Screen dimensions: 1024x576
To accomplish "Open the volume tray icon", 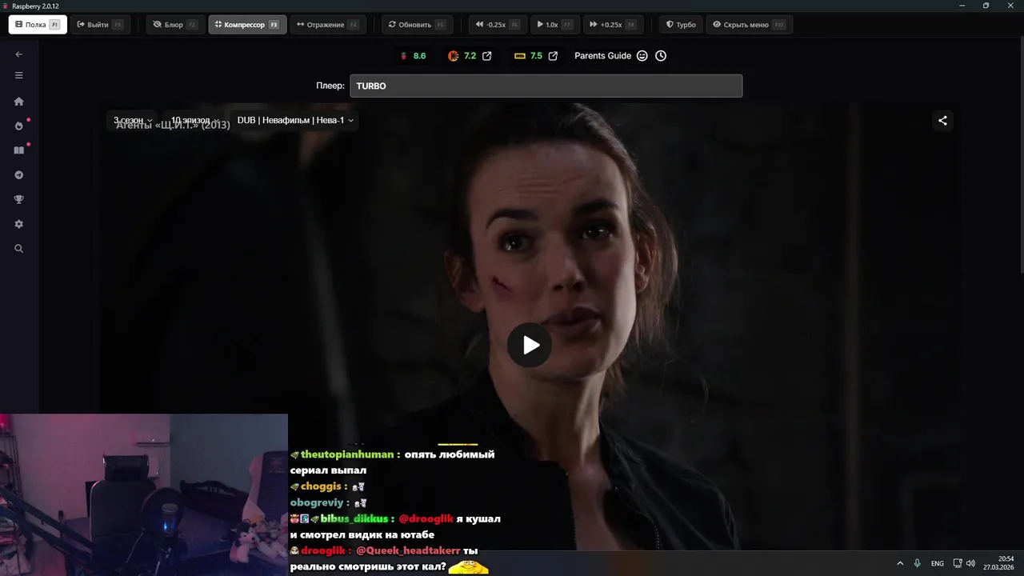I will pos(970,563).
